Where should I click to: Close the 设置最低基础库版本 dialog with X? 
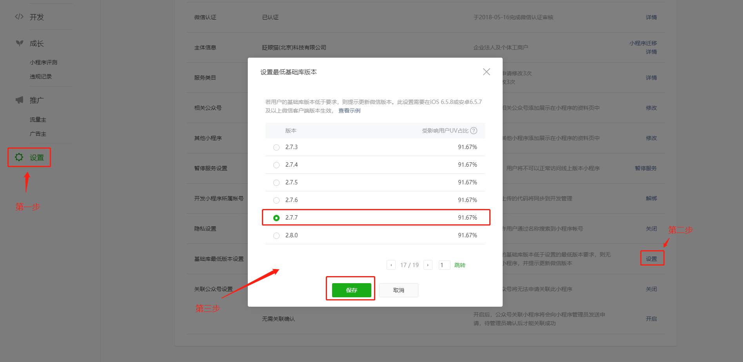[x=486, y=72]
